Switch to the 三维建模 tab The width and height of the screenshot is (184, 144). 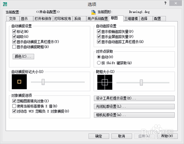(131, 19)
